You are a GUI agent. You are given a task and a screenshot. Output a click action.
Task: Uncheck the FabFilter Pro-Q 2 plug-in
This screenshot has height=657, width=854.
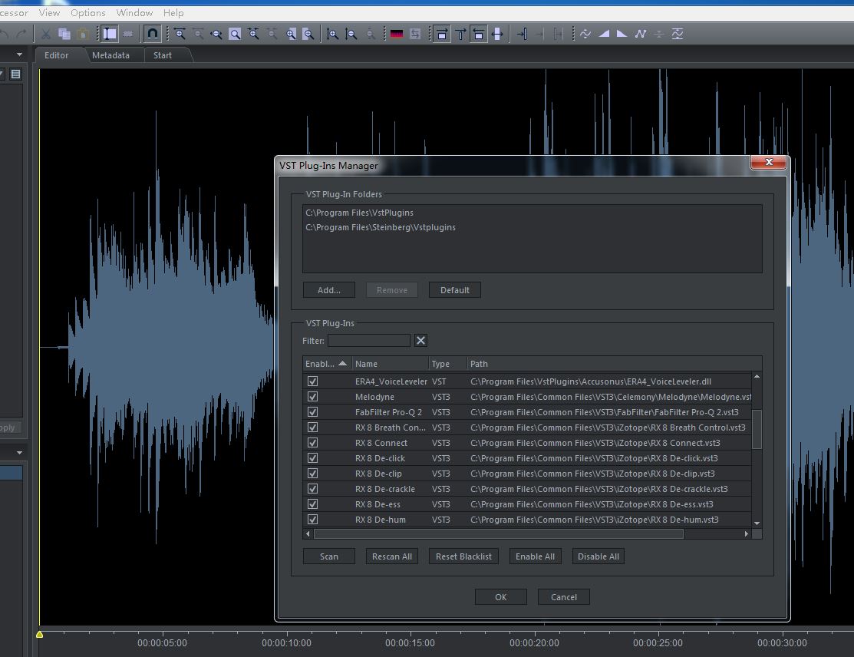click(x=312, y=412)
